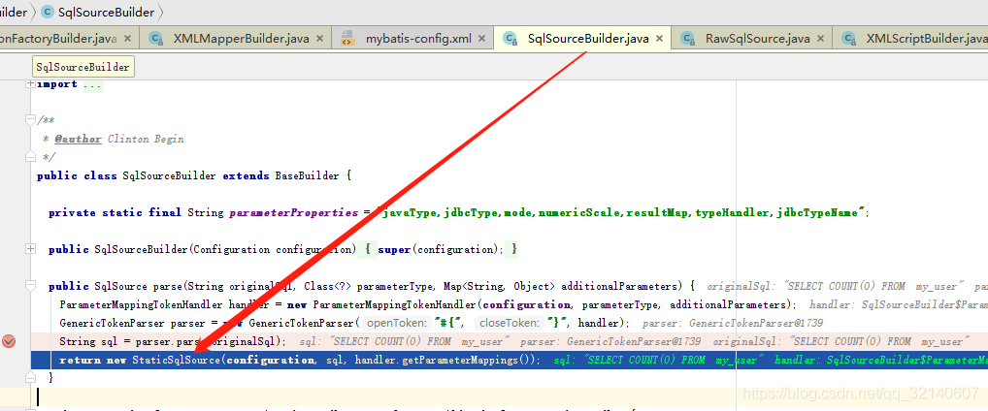The height and width of the screenshot is (411, 988).
Task: Click StaticSqlSource in the return statement
Action: point(176,360)
